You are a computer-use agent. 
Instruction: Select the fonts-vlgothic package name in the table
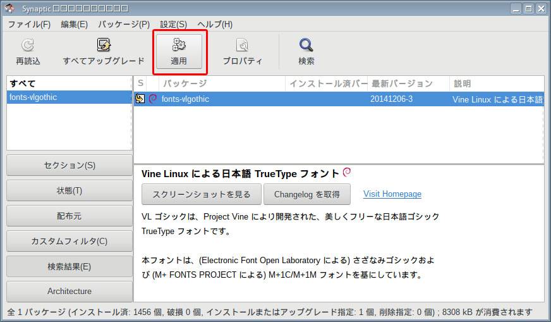185,99
